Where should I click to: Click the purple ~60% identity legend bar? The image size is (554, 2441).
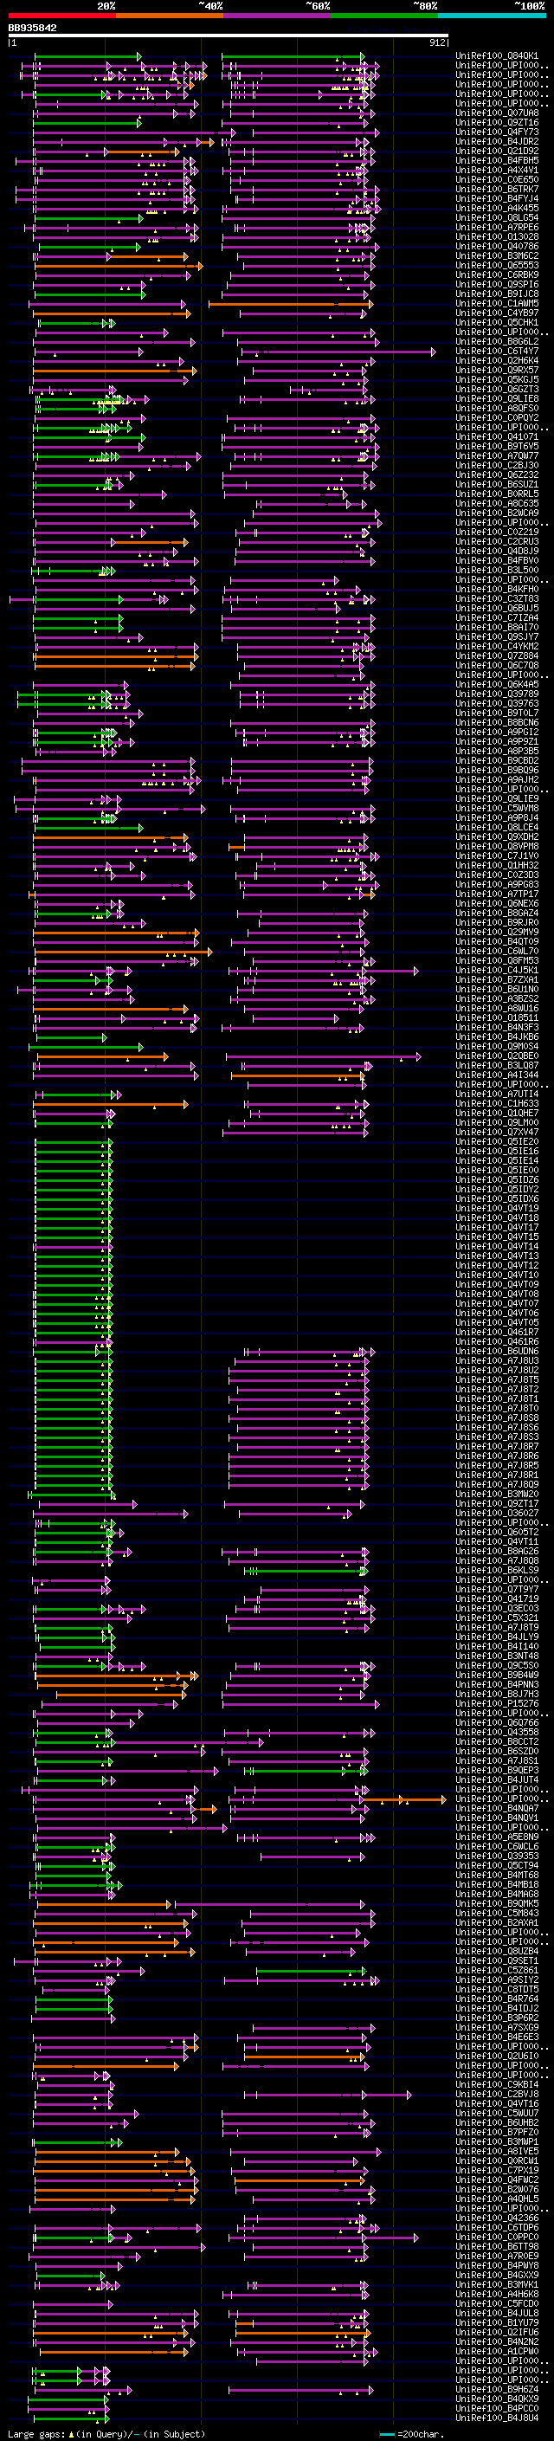pos(278,16)
